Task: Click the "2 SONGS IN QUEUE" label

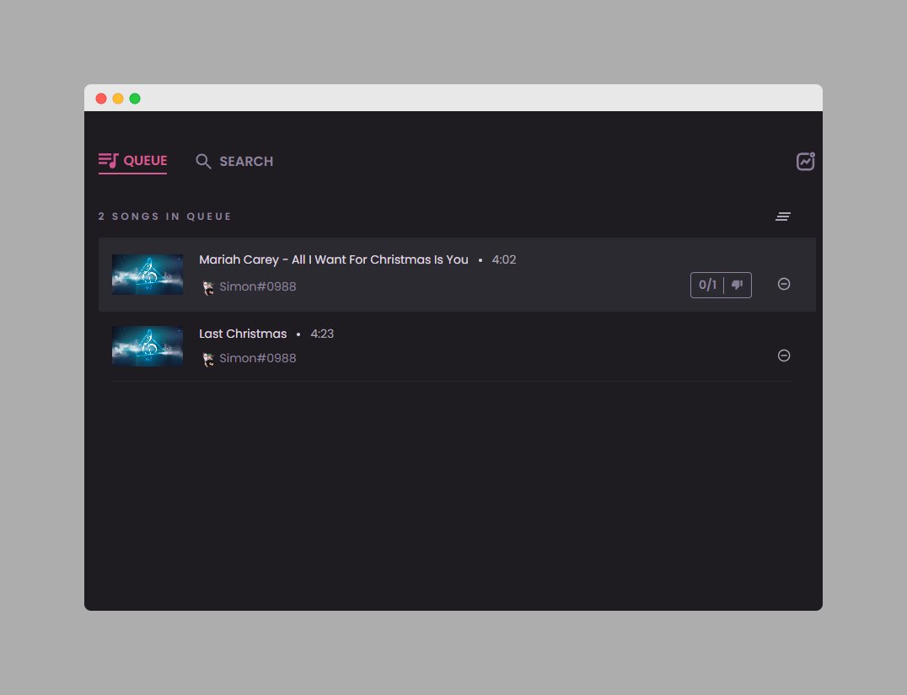Action: pos(165,217)
